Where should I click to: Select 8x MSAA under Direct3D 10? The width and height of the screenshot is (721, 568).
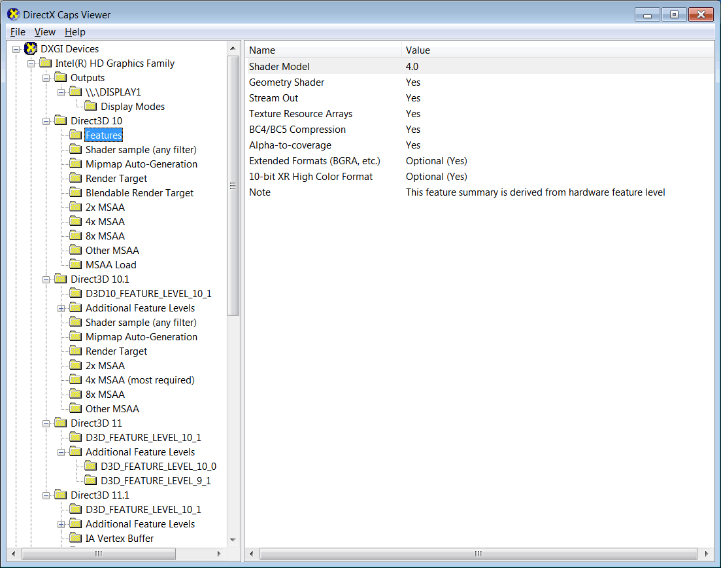pos(105,236)
